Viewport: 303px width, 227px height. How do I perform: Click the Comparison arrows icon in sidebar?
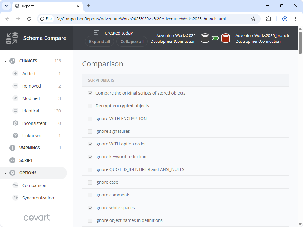point(15,185)
